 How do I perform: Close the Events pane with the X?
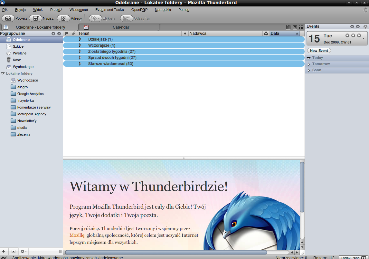365,27
